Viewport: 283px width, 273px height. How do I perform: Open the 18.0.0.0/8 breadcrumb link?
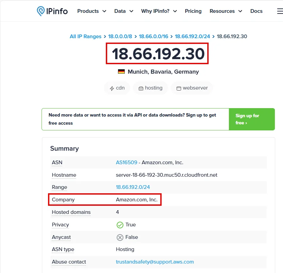(120, 36)
